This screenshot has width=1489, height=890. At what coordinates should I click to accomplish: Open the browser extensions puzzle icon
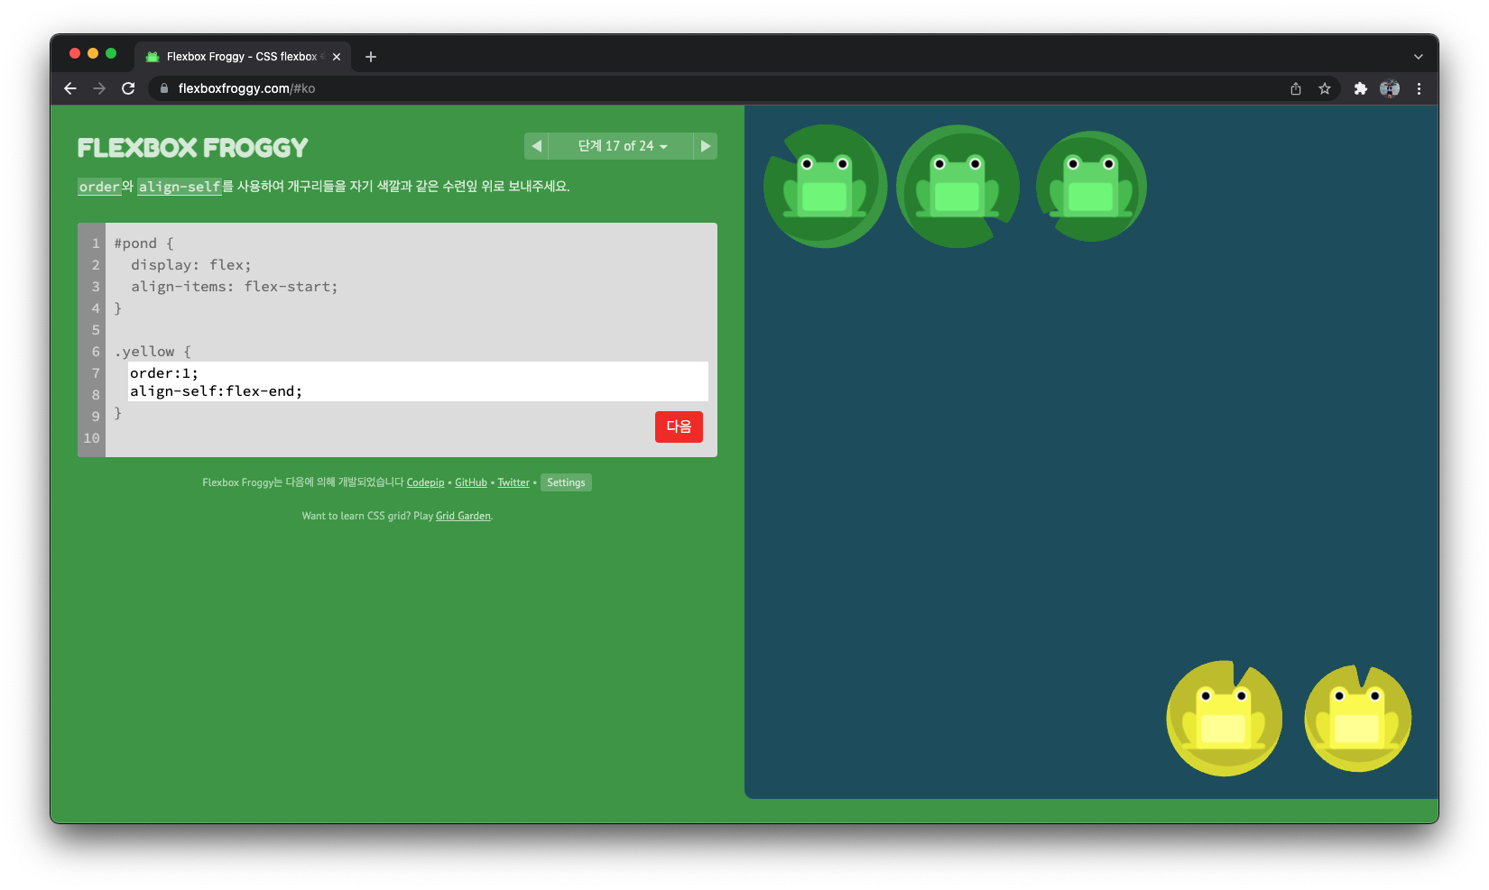tap(1361, 88)
